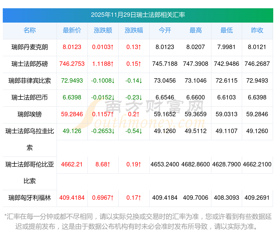Click the 名称 column header
This screenshot has width=276, height=235.
pos(30,30)
